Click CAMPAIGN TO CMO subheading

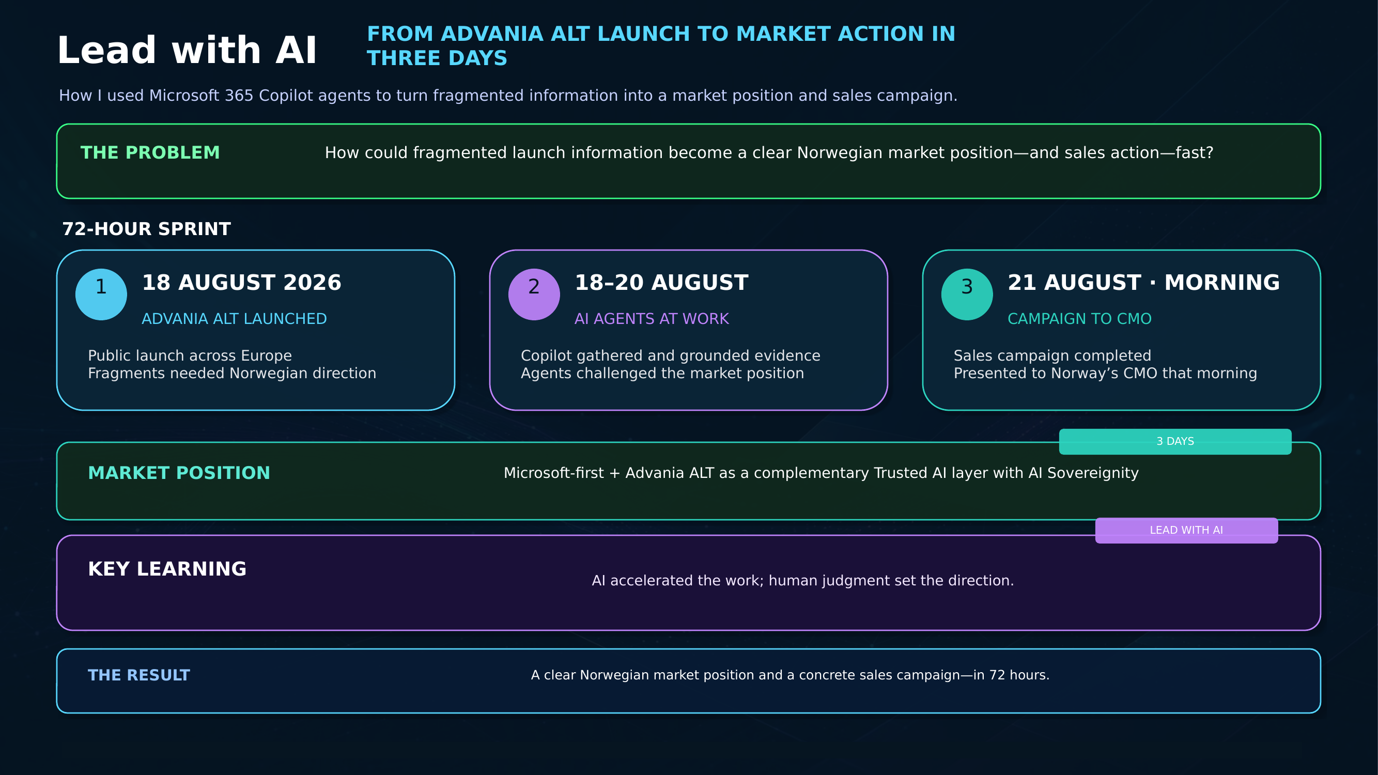click(x=1079, y=319)
